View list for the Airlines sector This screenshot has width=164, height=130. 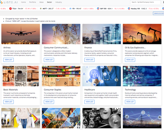(8, 60)
